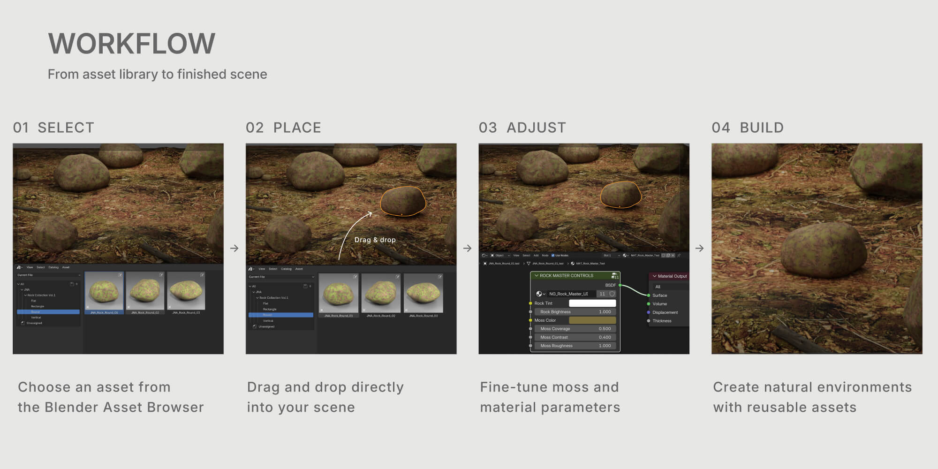The height and width of the screenshot is (469, 938).
Task: Click fake user shield icon on NG_Rock_Master_UI
Action: click(612, 294)
